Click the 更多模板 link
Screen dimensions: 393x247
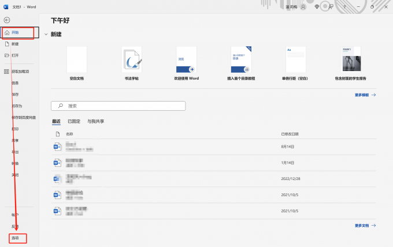[x=365, y=95]
